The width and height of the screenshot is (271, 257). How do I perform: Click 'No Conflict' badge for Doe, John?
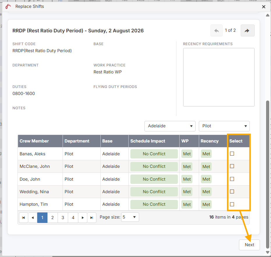pos(154,179)
